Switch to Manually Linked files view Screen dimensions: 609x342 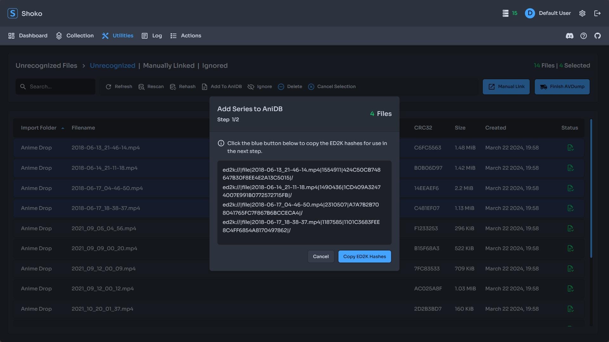click(x=169, y=66)
